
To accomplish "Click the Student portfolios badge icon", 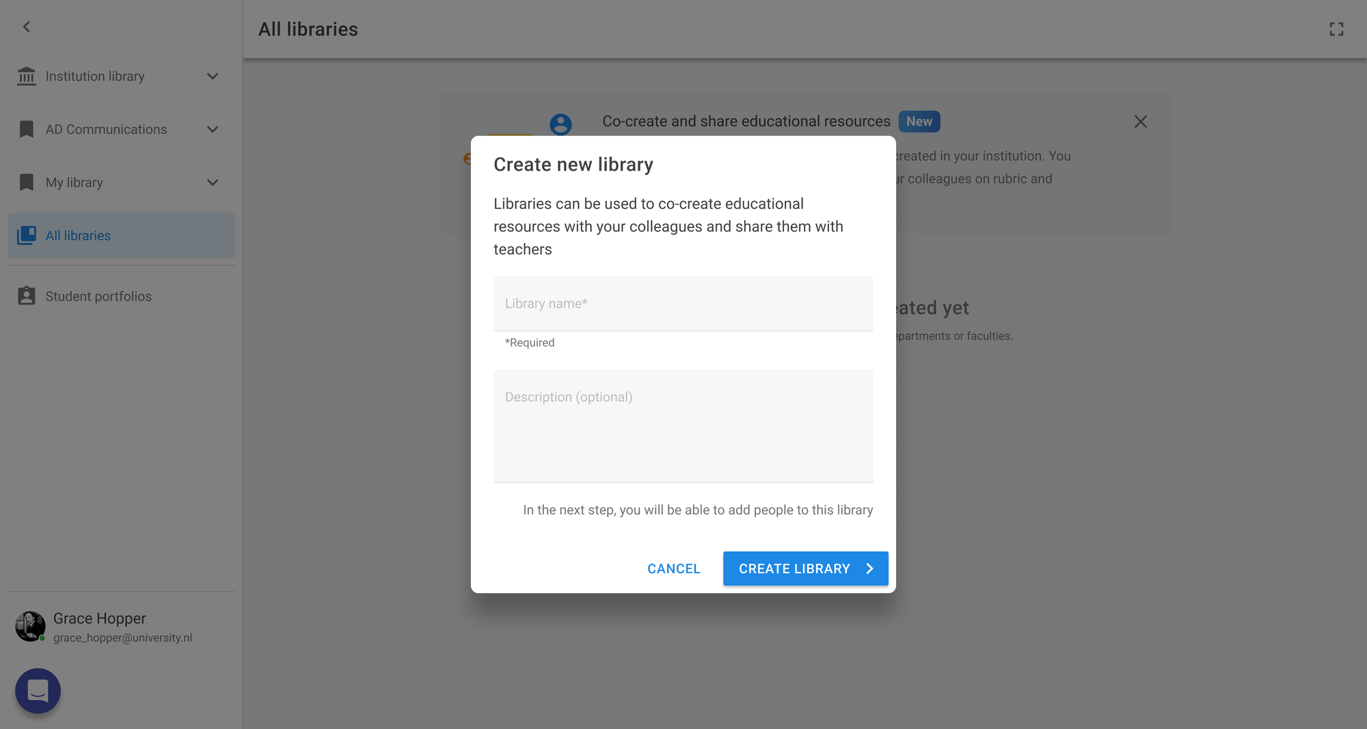I will click(x=27, y=296).
